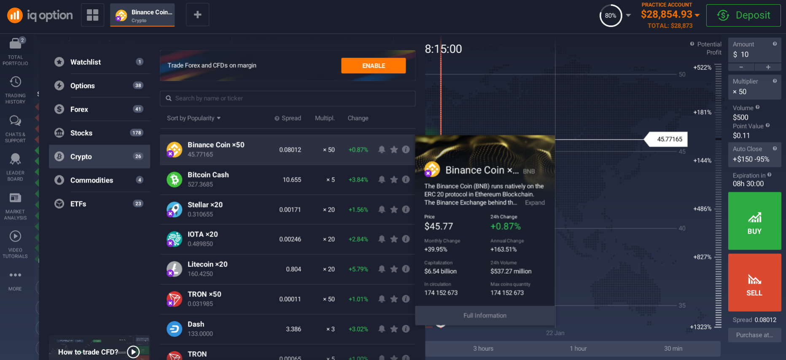Click the Volume help question icon
Viewport: 786px width, 360px height.
pos(757,107)
